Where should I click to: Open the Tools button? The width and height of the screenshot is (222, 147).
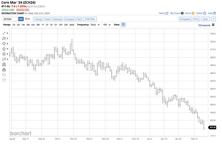48,19
